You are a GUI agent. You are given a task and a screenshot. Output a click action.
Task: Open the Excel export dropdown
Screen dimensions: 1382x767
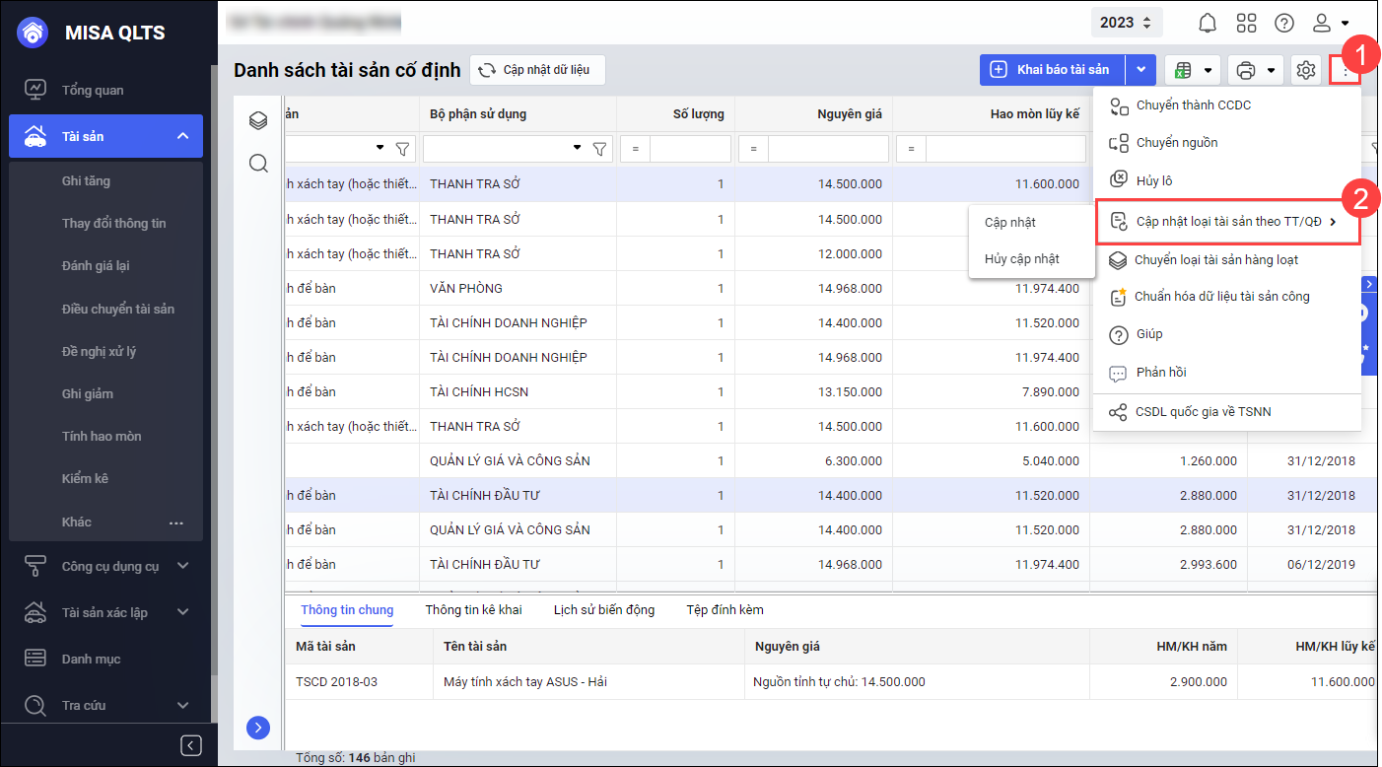1193,70
